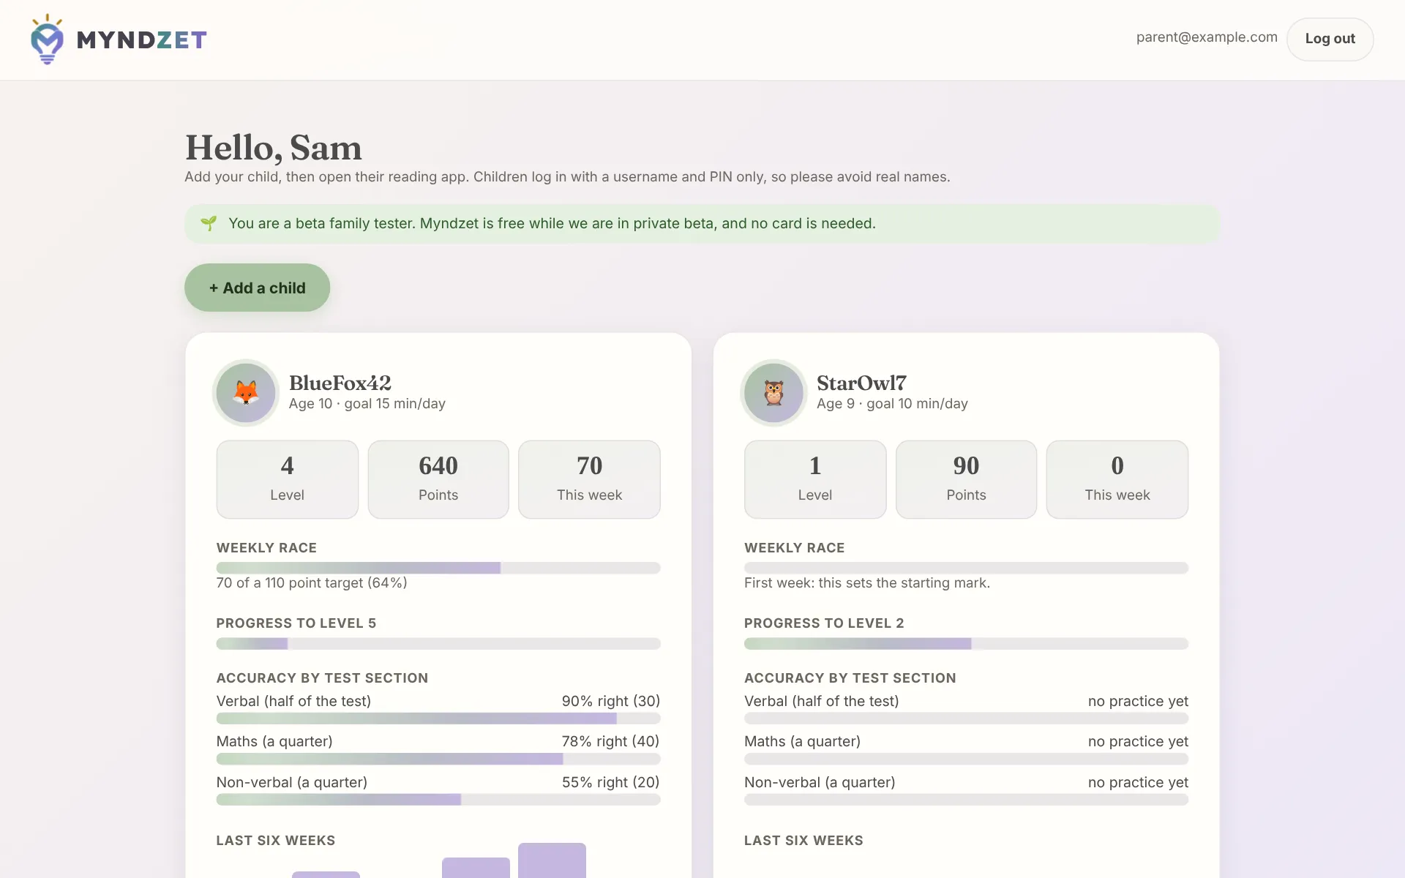The width and height of the screenshot is (1405, 878).
Task: Click the BlueFox42 username heading
Action: [x=340, y=383]
